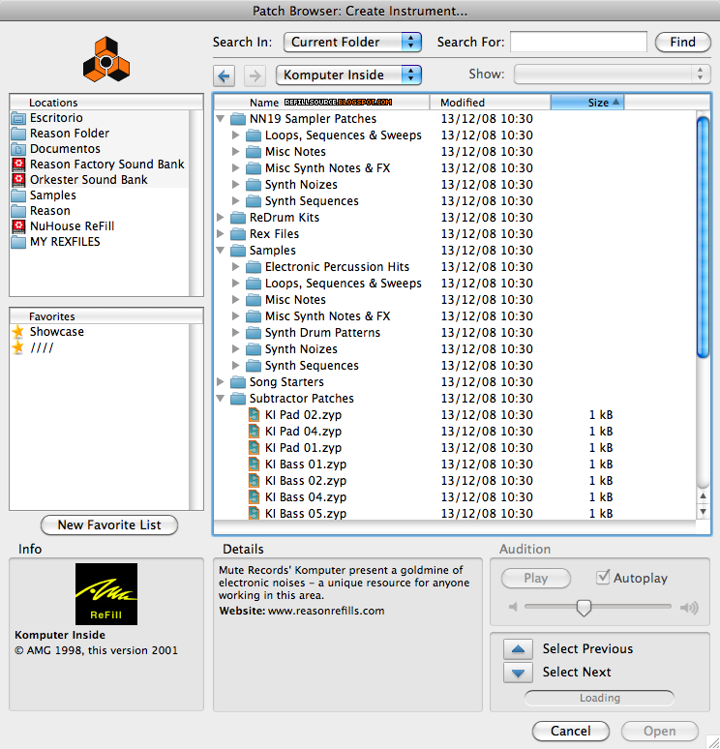
Task: Click the KI Pad 01.zyp patch icon
Action: pos(255,448)
